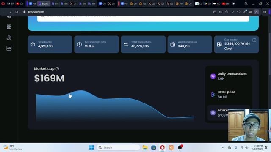This screenshot has height=152, width=271.
Task: Click the heart bookmark icon
Action: (x=238, y=12)
